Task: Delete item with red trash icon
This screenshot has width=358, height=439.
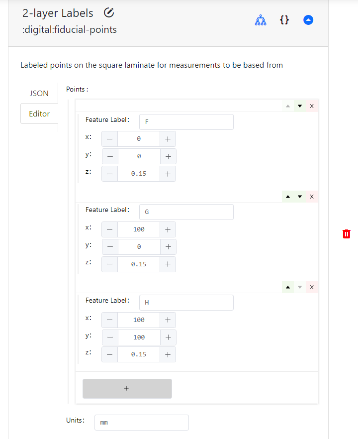Action: pyautogui.click(x=346, y=234)
